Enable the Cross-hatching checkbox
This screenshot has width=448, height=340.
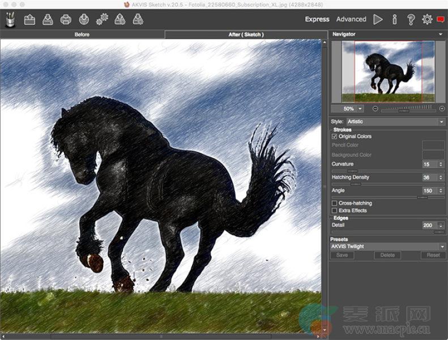pos(335,203)
